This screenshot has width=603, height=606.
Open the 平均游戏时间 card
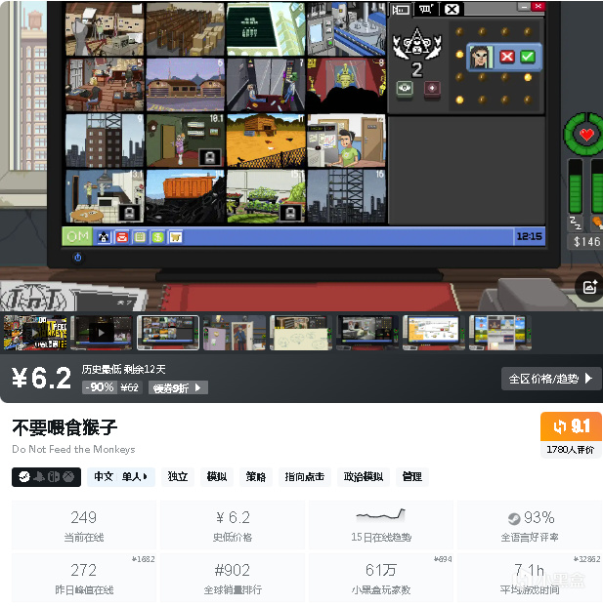tap(530, 578)
